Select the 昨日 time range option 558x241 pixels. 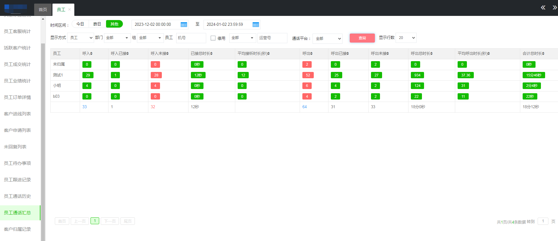click(x=97, y=24)
